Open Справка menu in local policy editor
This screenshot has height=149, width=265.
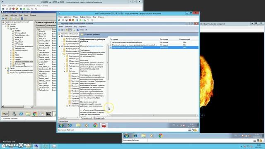point(82,26)
